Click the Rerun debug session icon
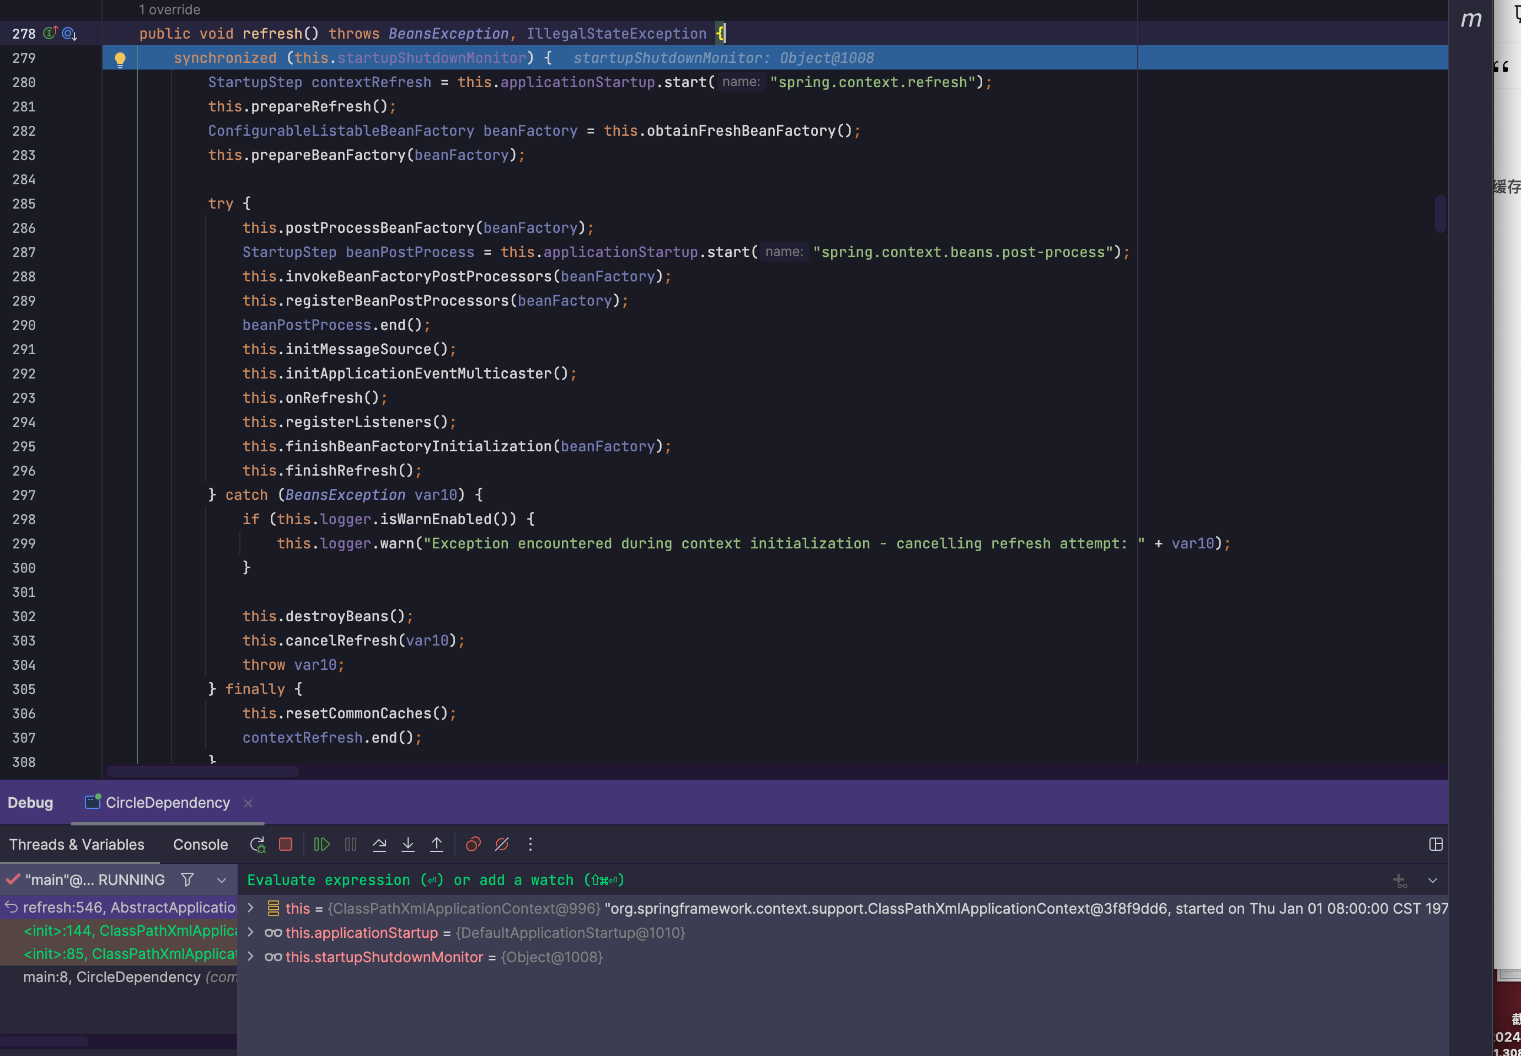1521x1056 pixels. point(257,844)
